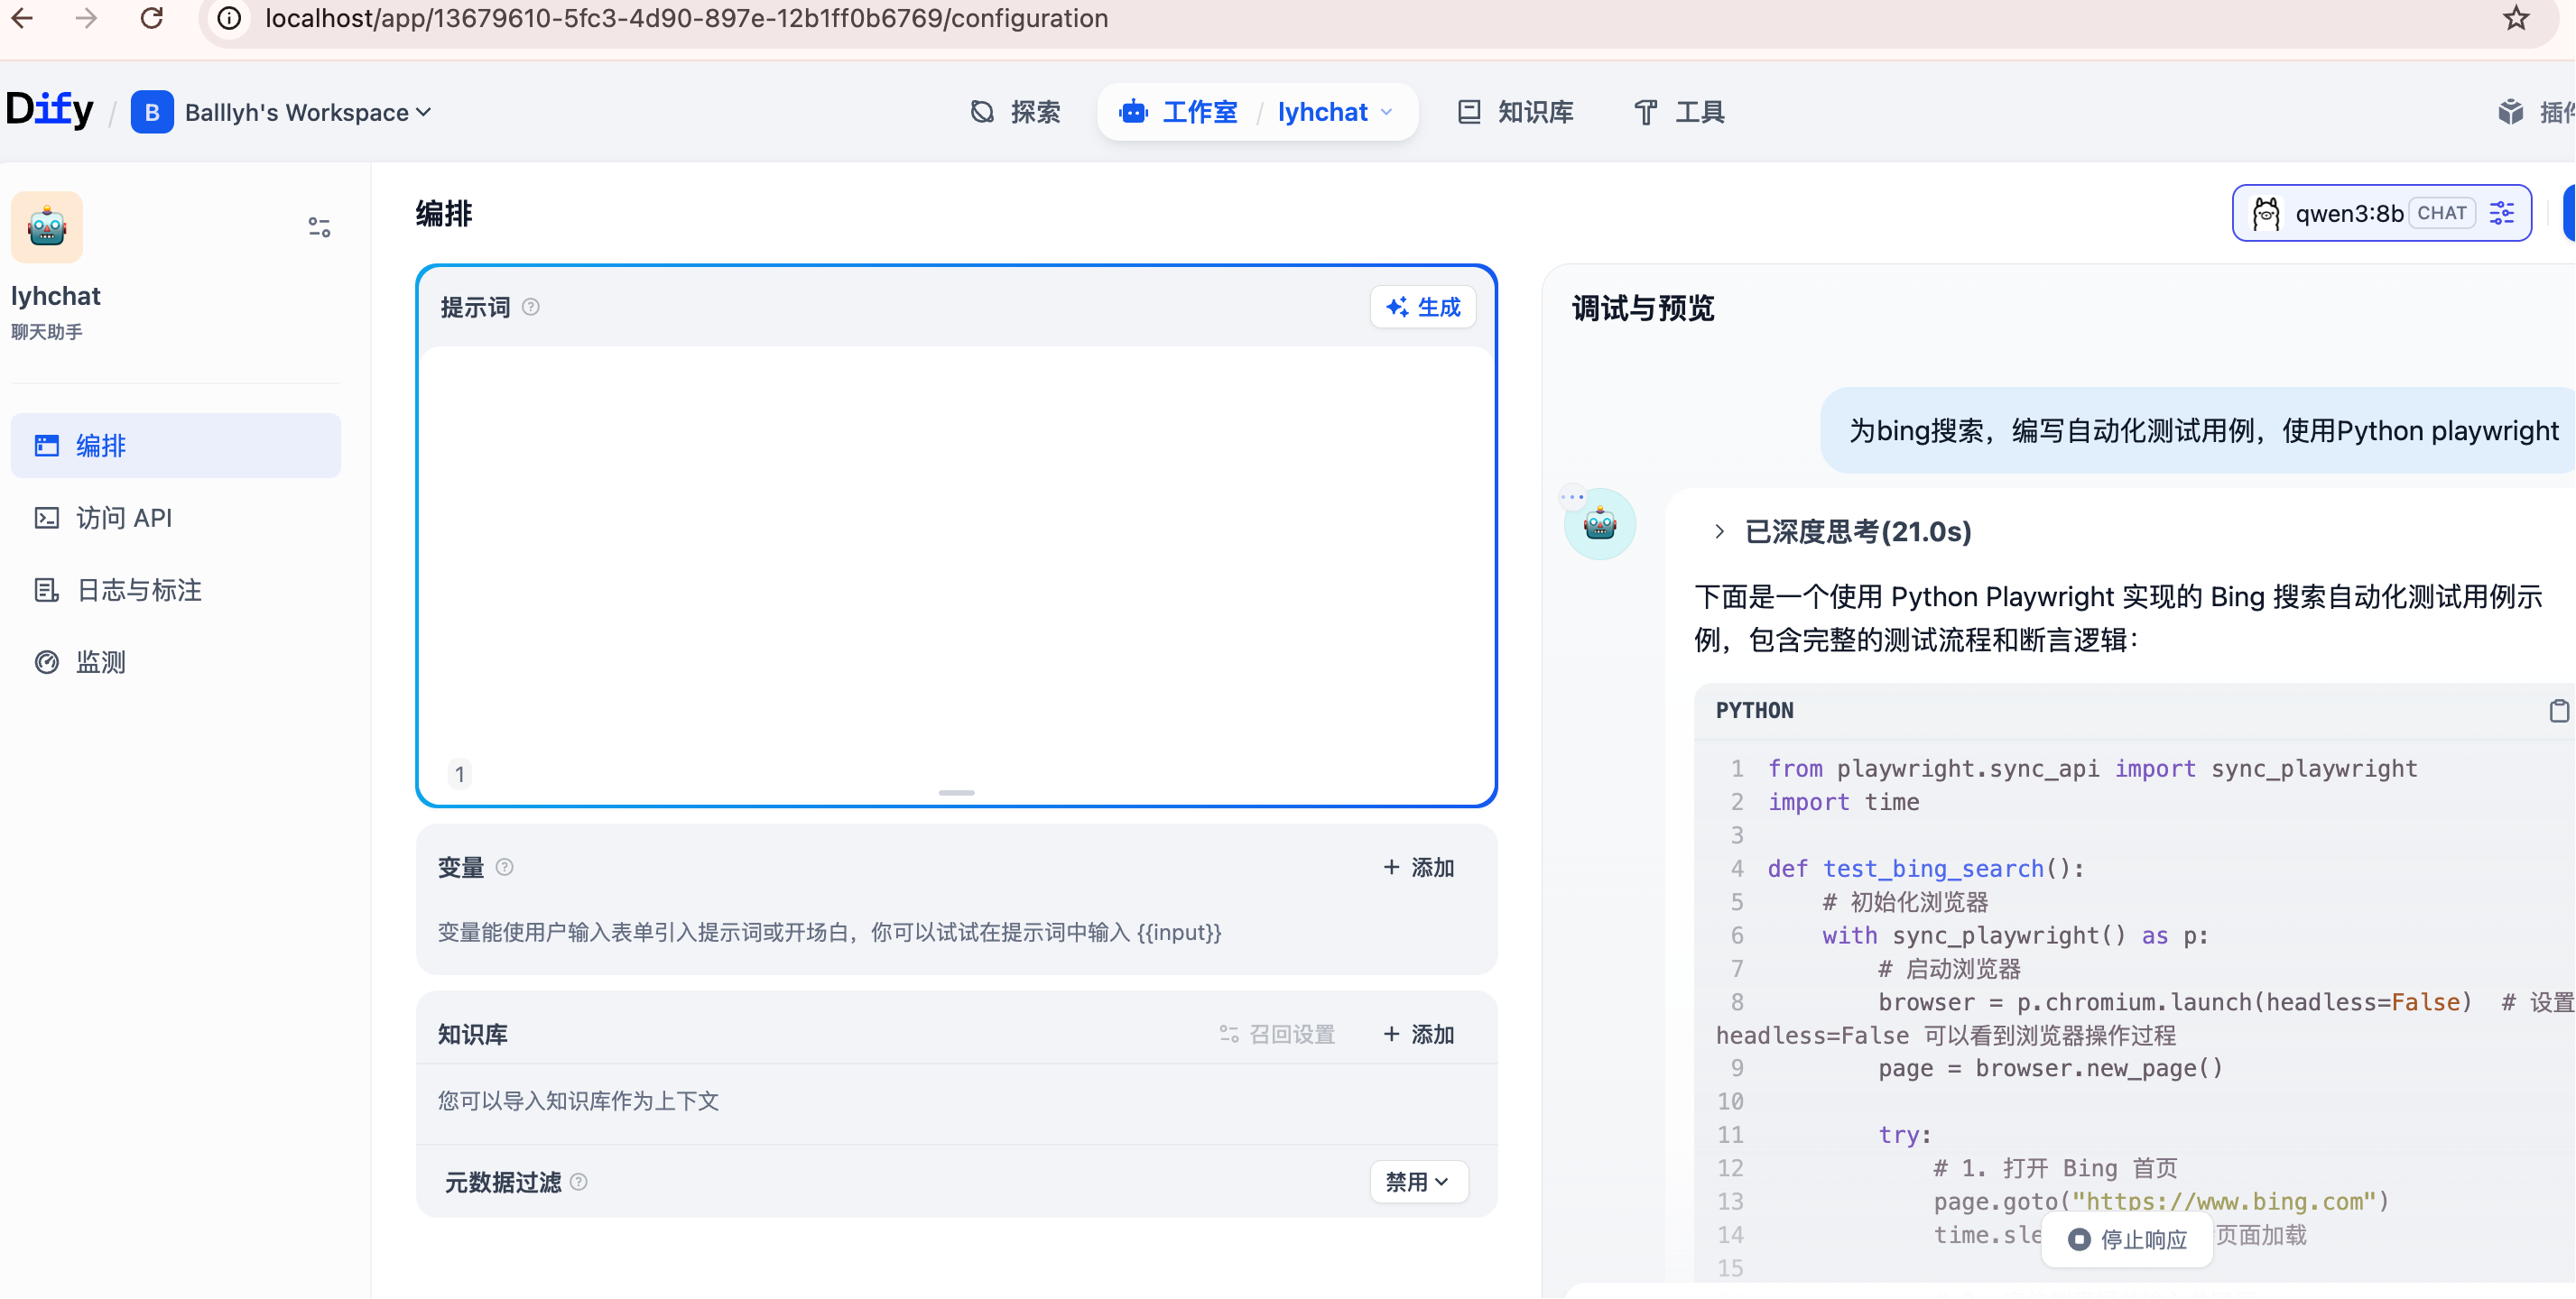Add a variable using the 添加 button

[x=1417, y=867]
